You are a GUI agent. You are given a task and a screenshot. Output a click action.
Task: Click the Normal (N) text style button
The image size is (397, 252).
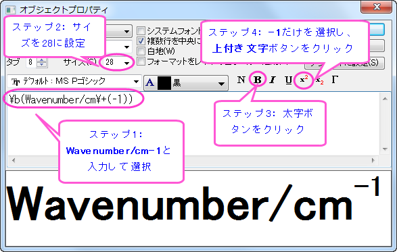click(241, 80)
